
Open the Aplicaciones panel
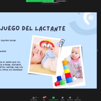pos(78,98)
